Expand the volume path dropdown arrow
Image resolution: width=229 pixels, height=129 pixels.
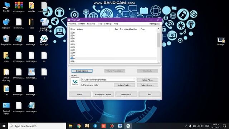pos(133,80)
